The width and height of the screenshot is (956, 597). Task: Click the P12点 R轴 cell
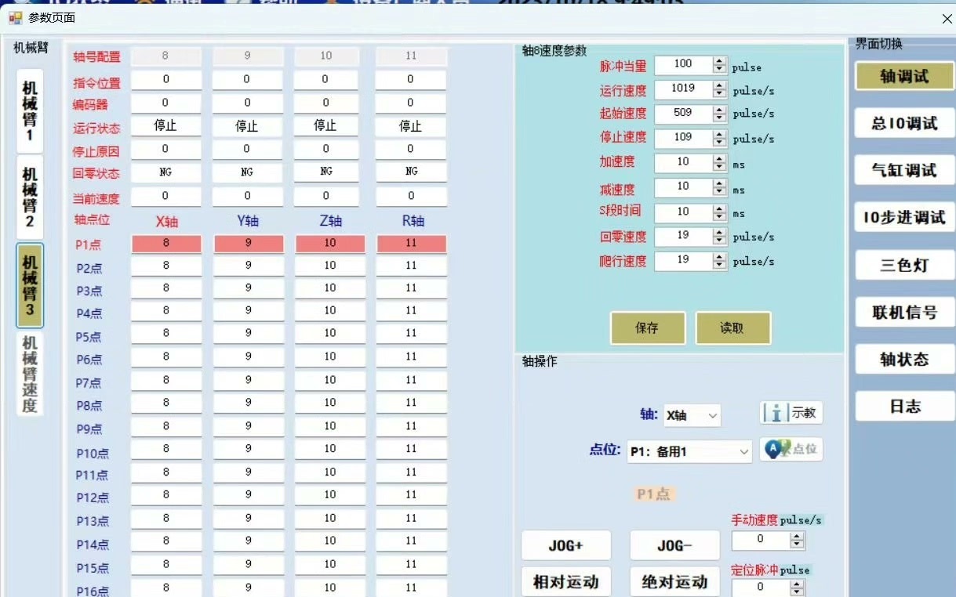412,495
